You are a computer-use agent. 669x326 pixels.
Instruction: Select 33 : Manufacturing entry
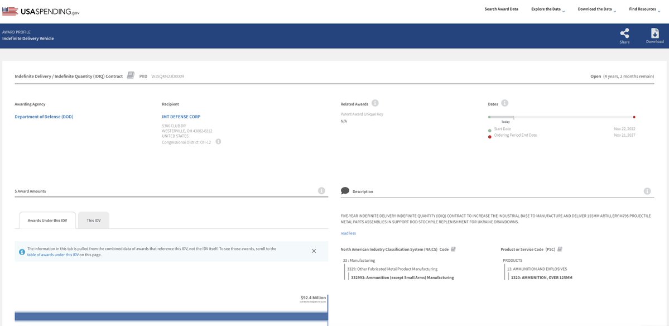tap(359, 260)
